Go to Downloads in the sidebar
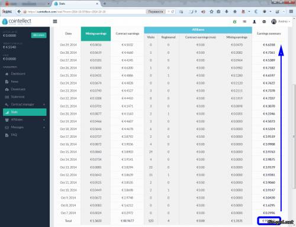This screenshot has height=227, width=296. (x=18, y=89)
